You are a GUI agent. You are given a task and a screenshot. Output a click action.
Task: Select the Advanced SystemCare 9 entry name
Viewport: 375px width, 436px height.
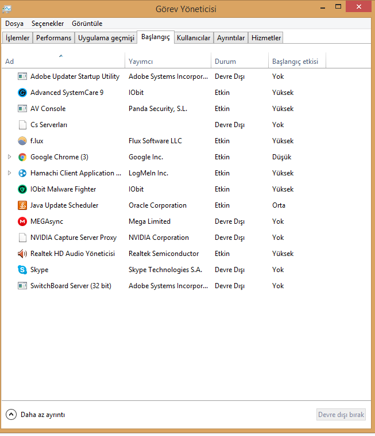(x=67, y=92)
